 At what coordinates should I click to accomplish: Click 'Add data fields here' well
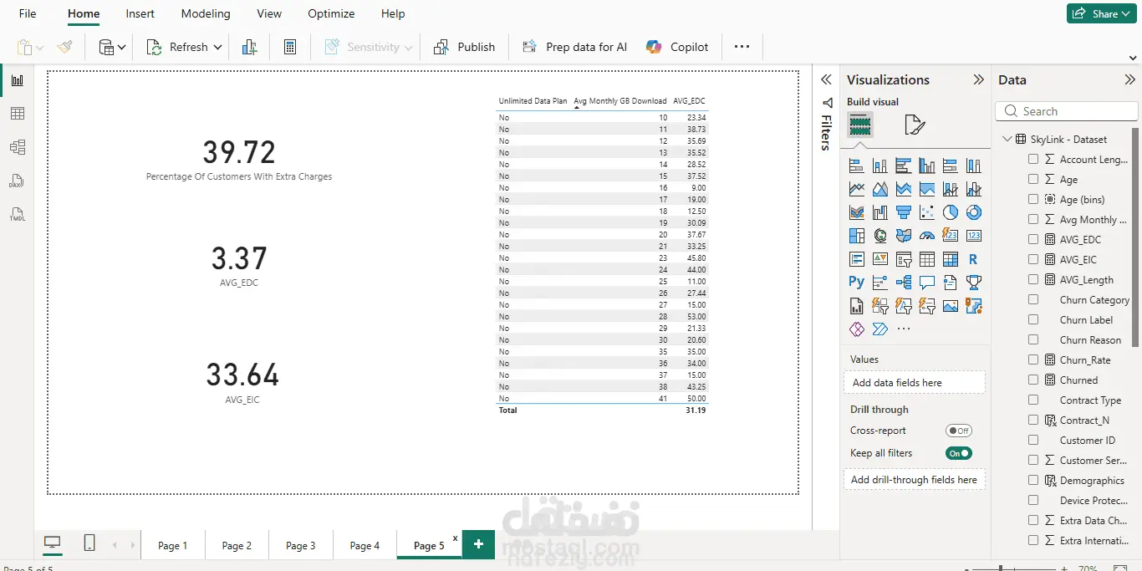point(915,383)
